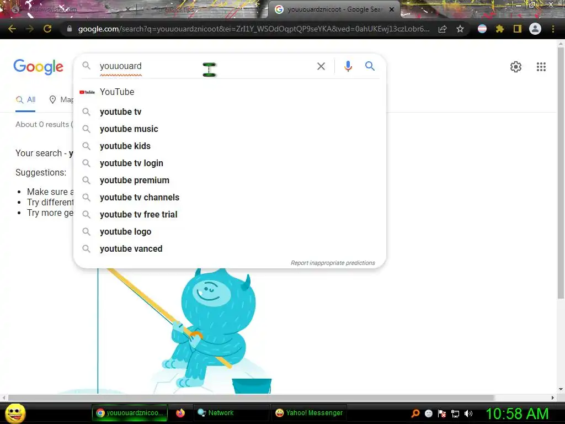Screen dimensions: 565x424
Task: Open the Extensions puzzle piece icon
Action: 499,29
